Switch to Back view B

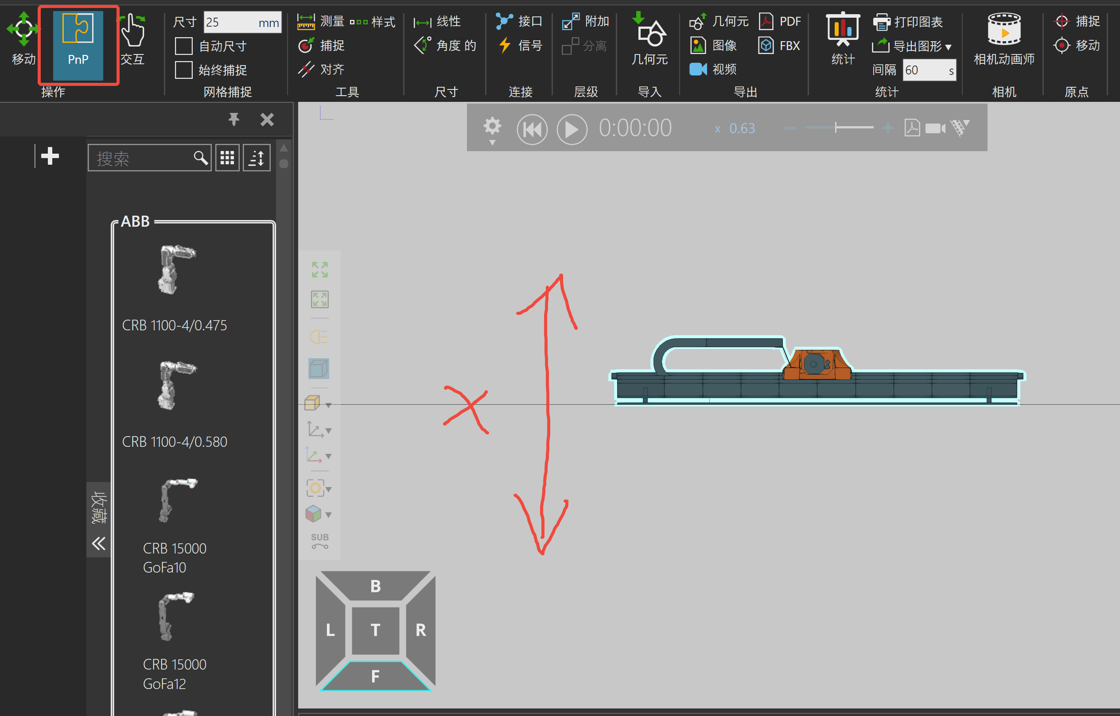coord(375,586)
